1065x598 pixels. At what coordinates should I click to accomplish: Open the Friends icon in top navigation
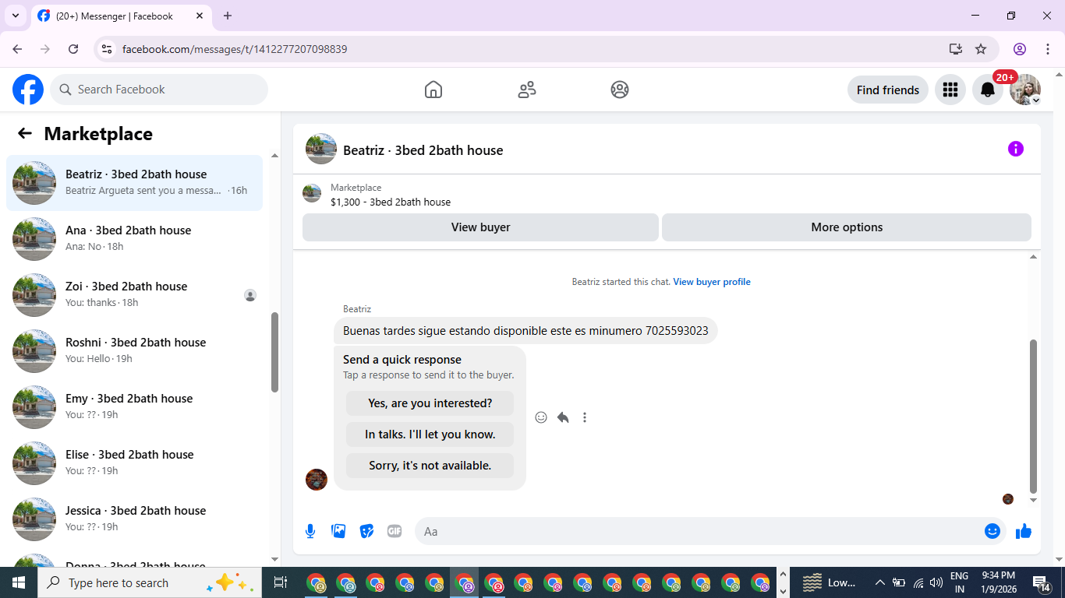(x=527, y=90)
